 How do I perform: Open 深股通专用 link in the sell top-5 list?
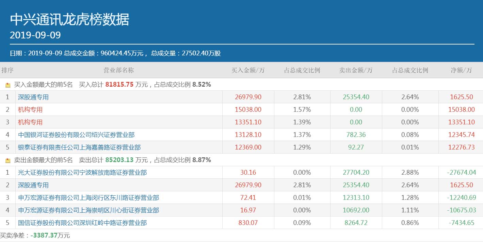point(33,185)
